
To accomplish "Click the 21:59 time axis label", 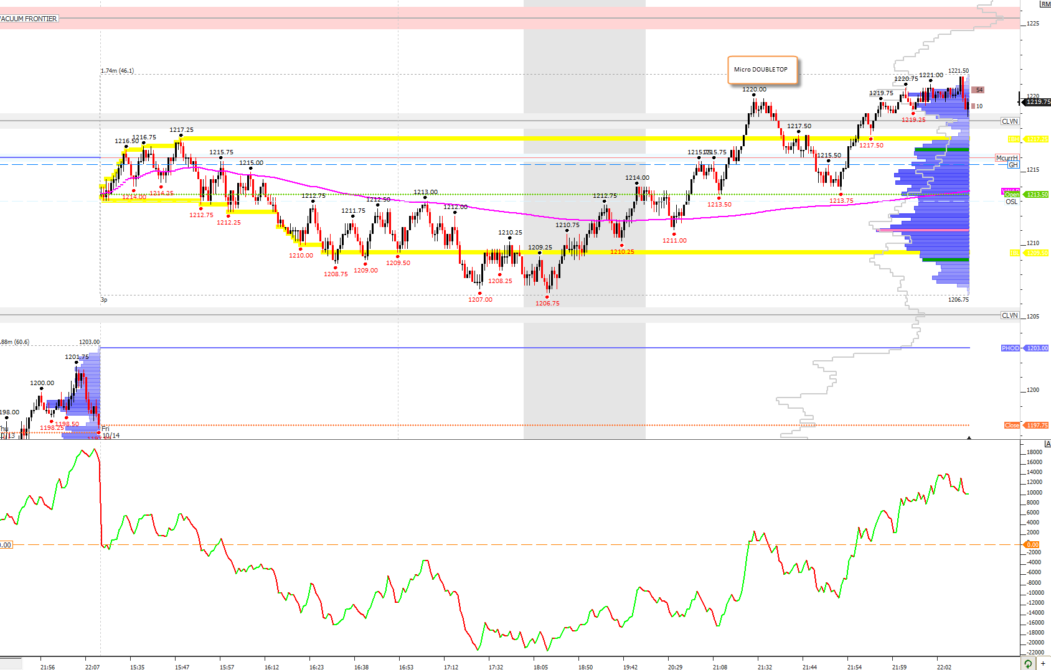I will pyautogui.click(x=899, y=668).
